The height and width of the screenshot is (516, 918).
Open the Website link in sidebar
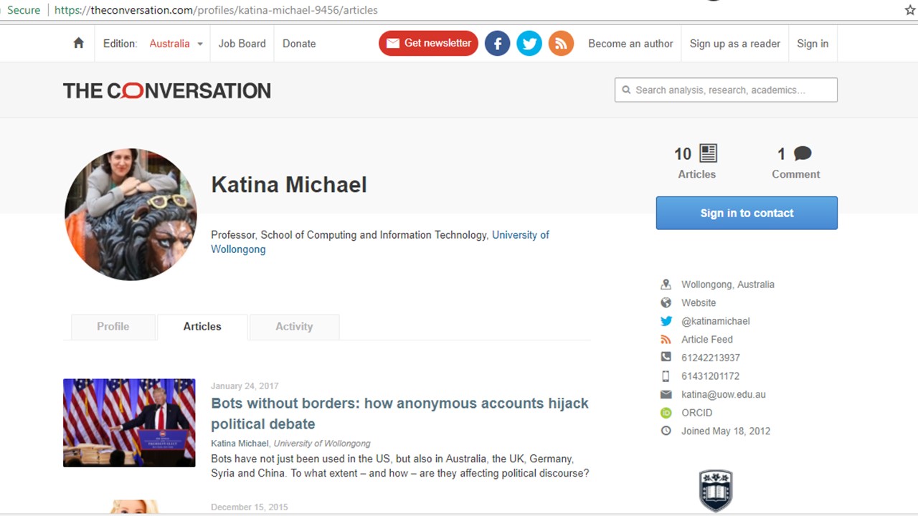pyautogui.click(x=699, y=302)
